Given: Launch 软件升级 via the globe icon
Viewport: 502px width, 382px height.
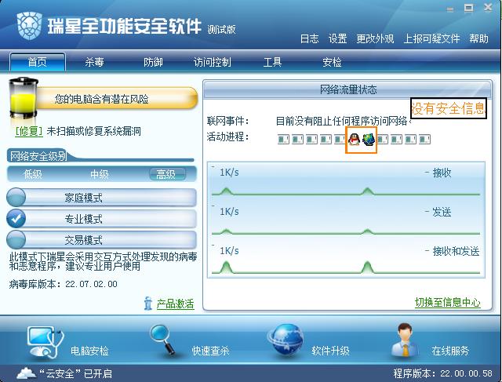Looking at the screenshot, I should coord(286,340).
